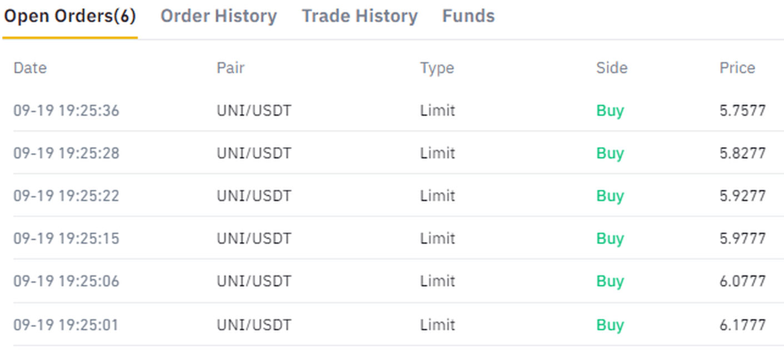This screenshot has height=357, width=784.
Task: Open UNI/USDT pair on the 19:25:36 order
Action: click(254, 110)
